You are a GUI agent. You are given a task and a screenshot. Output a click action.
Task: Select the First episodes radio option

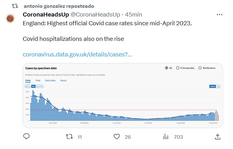coord(178,68)
